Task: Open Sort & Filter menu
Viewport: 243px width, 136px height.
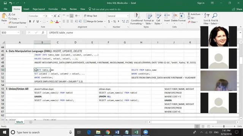Action: click(207, 19)
